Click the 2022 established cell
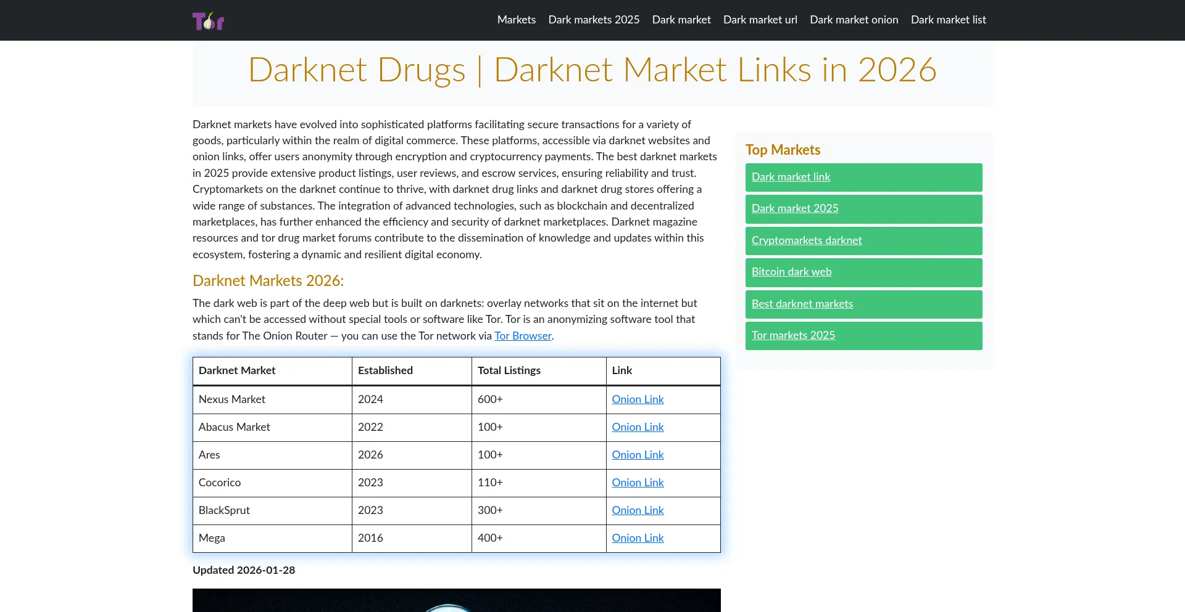Screen dimensions: 1185x612 tap(412, 428)
